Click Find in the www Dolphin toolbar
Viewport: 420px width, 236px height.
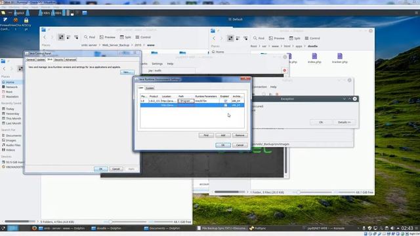point(89,37)
